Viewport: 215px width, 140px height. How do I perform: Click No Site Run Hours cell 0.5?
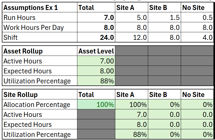click(197, 17)
